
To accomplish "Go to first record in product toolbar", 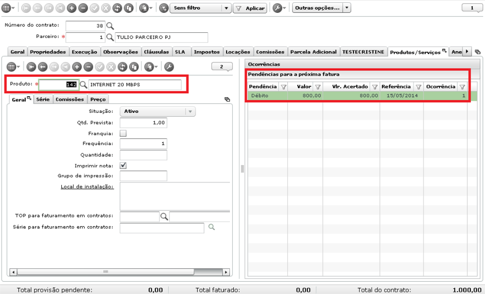I will pos(31,67).
